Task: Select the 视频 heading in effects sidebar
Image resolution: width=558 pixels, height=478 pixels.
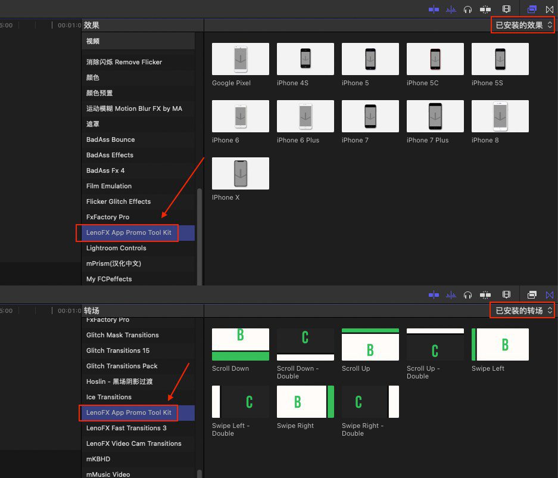Action: [138, 41]
